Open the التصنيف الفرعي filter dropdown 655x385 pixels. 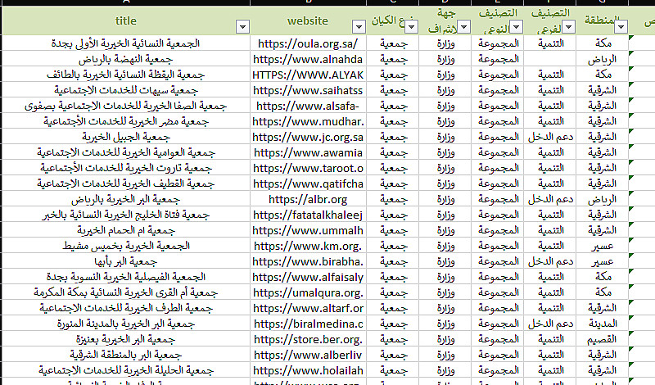568,27
